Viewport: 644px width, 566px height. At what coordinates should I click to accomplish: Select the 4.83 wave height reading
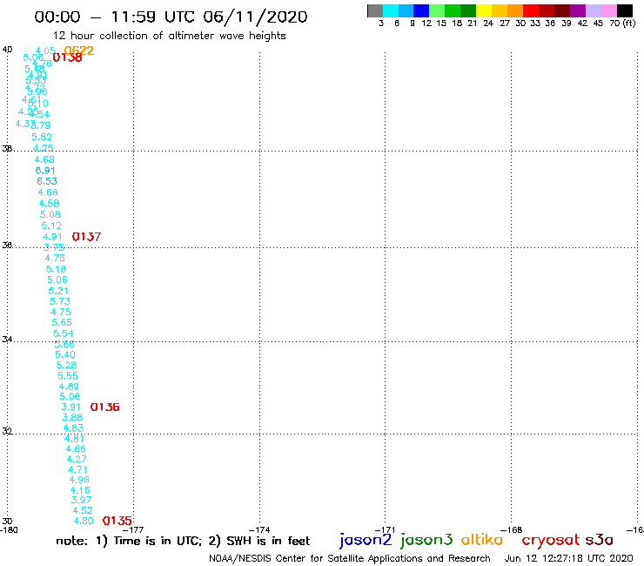click(73, 428)
